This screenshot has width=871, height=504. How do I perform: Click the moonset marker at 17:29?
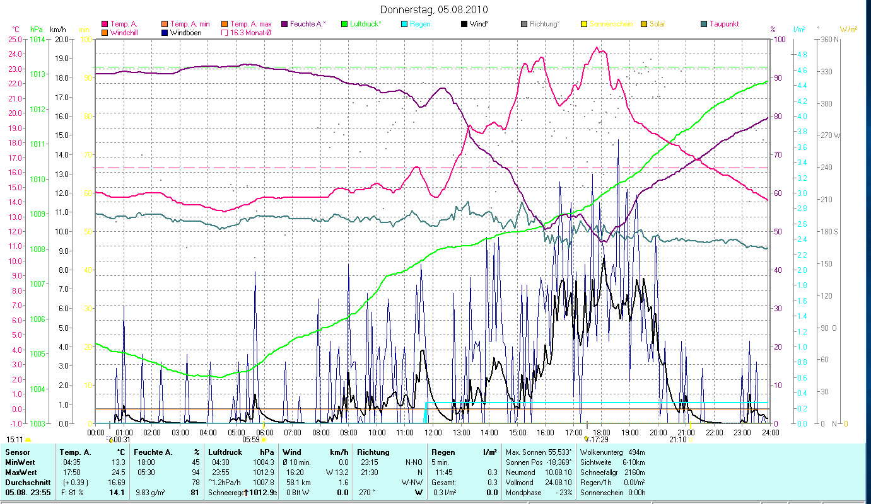[587, 439]
